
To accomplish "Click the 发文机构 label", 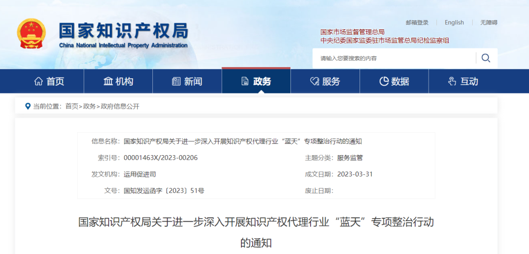I will pyautogui.click(x=105, y=174).
